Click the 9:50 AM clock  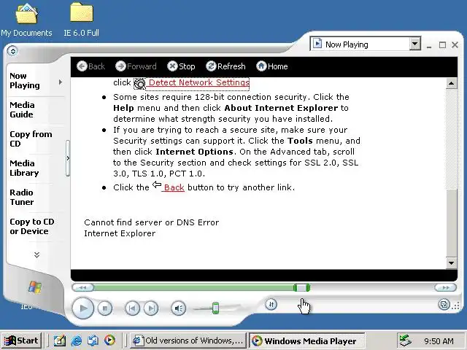[439, 341]
